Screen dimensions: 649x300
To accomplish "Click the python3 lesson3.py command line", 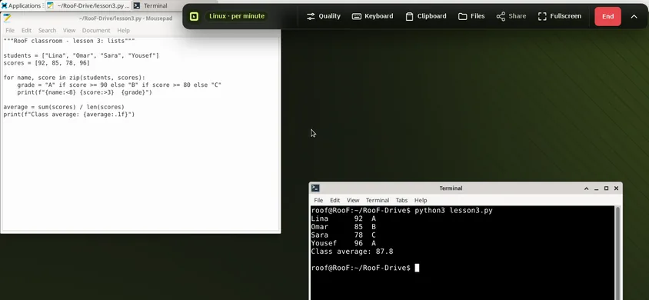I will [402, 210].
